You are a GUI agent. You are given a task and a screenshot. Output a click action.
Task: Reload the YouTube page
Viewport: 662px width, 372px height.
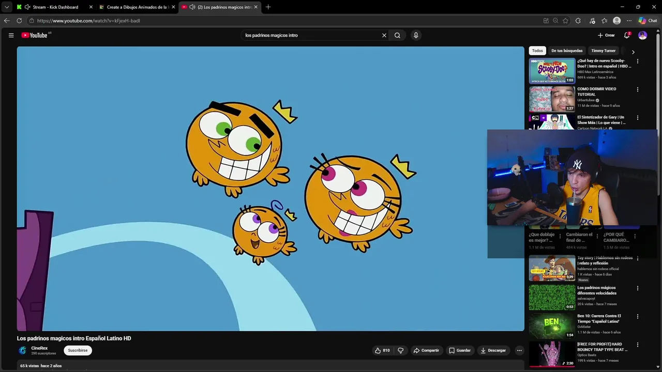(19, 21)
